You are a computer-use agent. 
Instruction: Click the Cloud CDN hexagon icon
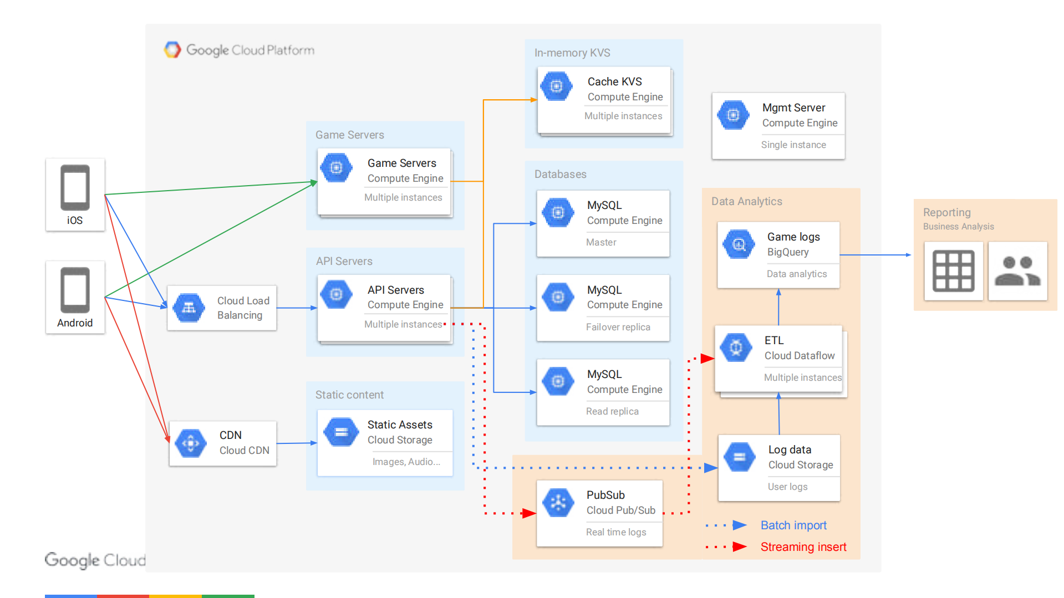coord(191,443)
